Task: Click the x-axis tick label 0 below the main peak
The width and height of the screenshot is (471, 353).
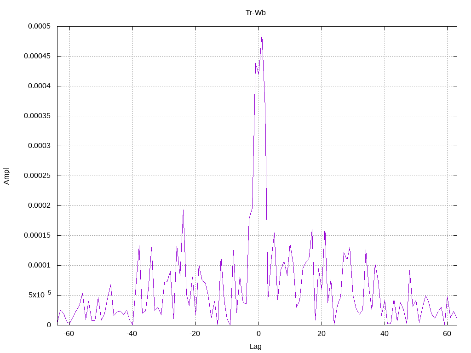Action: 258,334
